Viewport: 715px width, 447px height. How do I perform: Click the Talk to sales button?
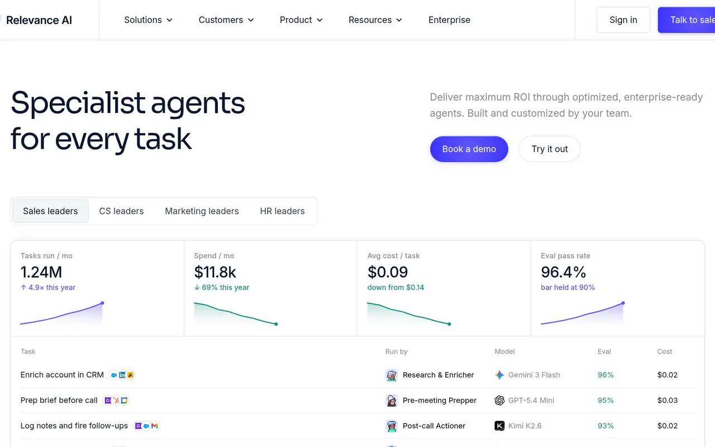[687, 20]
